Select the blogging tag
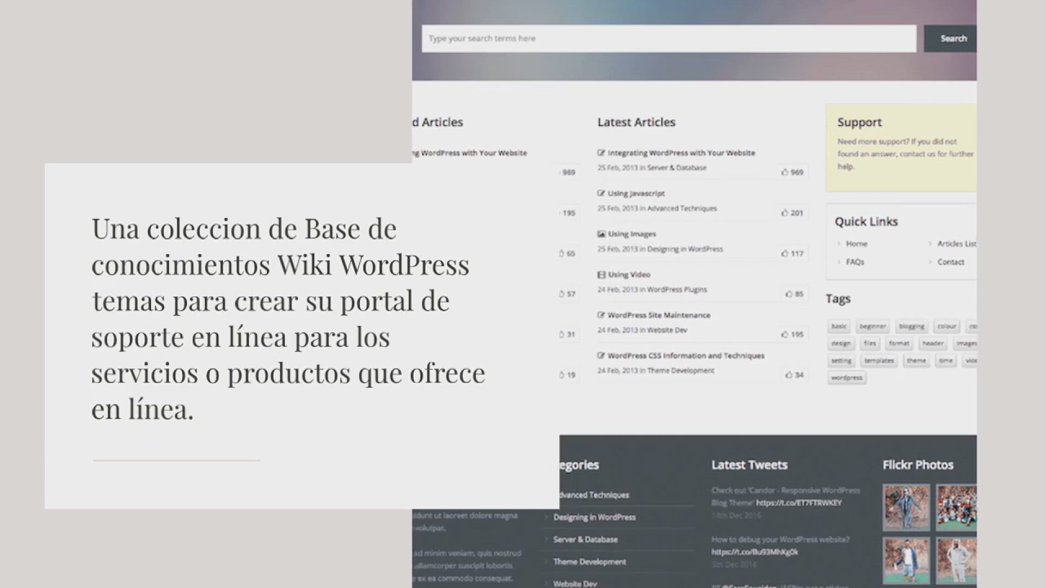1045x588 pixels. (911, 326)
